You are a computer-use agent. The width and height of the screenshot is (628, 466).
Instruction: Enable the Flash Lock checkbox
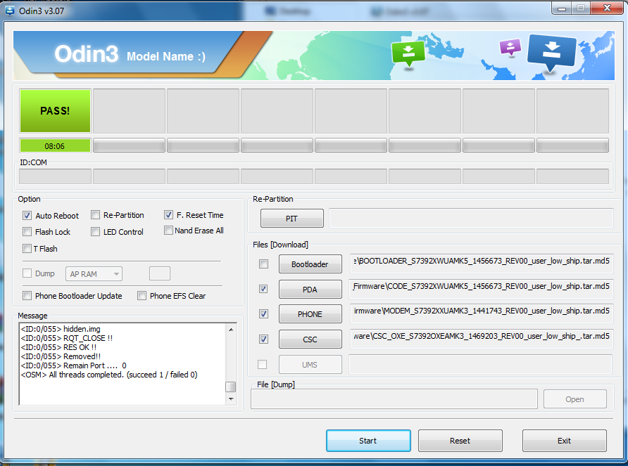point(27,232)
